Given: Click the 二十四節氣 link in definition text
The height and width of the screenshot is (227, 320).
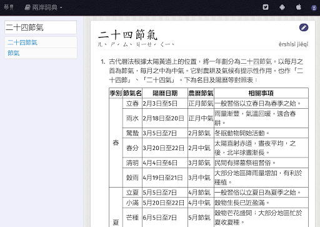Looking at the screenshot, I should (x=256, y=62).
